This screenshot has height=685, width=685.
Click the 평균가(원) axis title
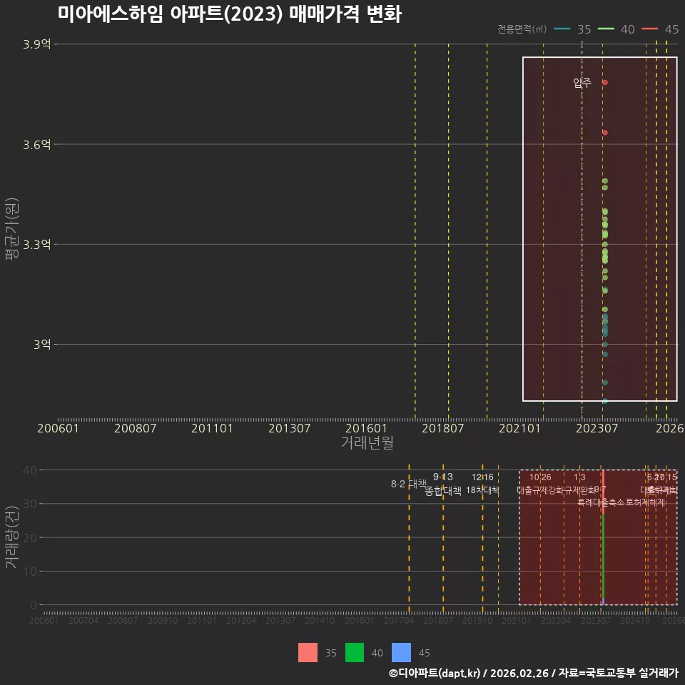click(x=12, y=229)
